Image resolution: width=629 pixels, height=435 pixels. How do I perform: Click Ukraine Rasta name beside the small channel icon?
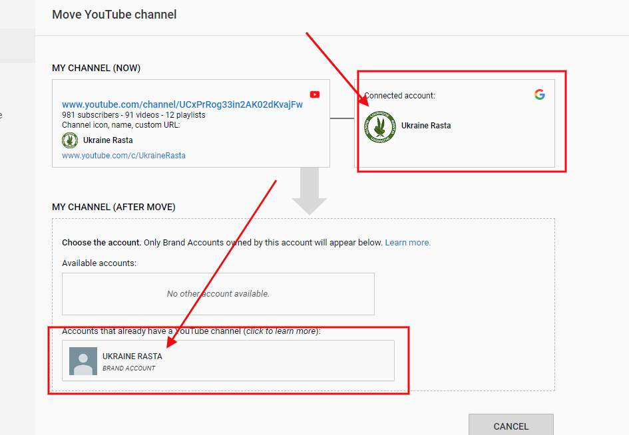(108, 140)
